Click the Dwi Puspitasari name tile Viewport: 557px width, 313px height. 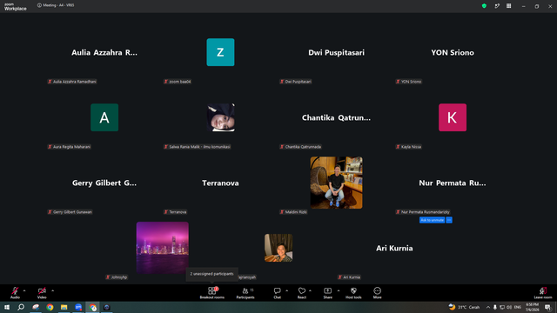point(337,52)
